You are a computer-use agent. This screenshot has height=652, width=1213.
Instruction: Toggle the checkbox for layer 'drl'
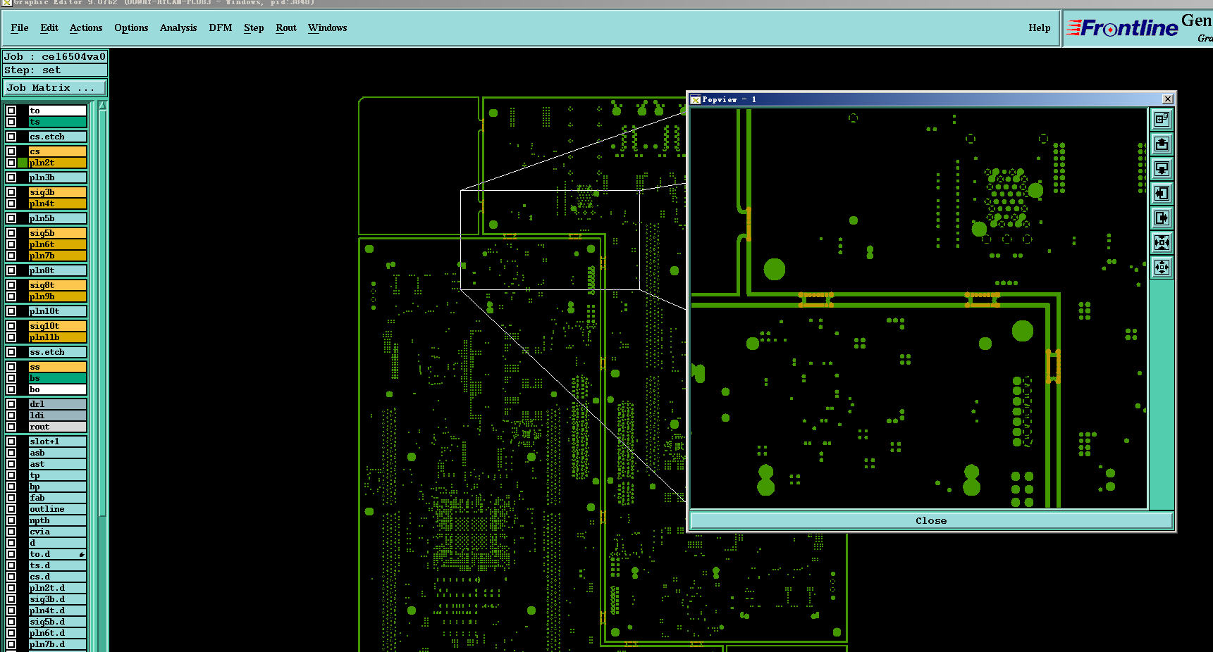(x=11, y=404)
